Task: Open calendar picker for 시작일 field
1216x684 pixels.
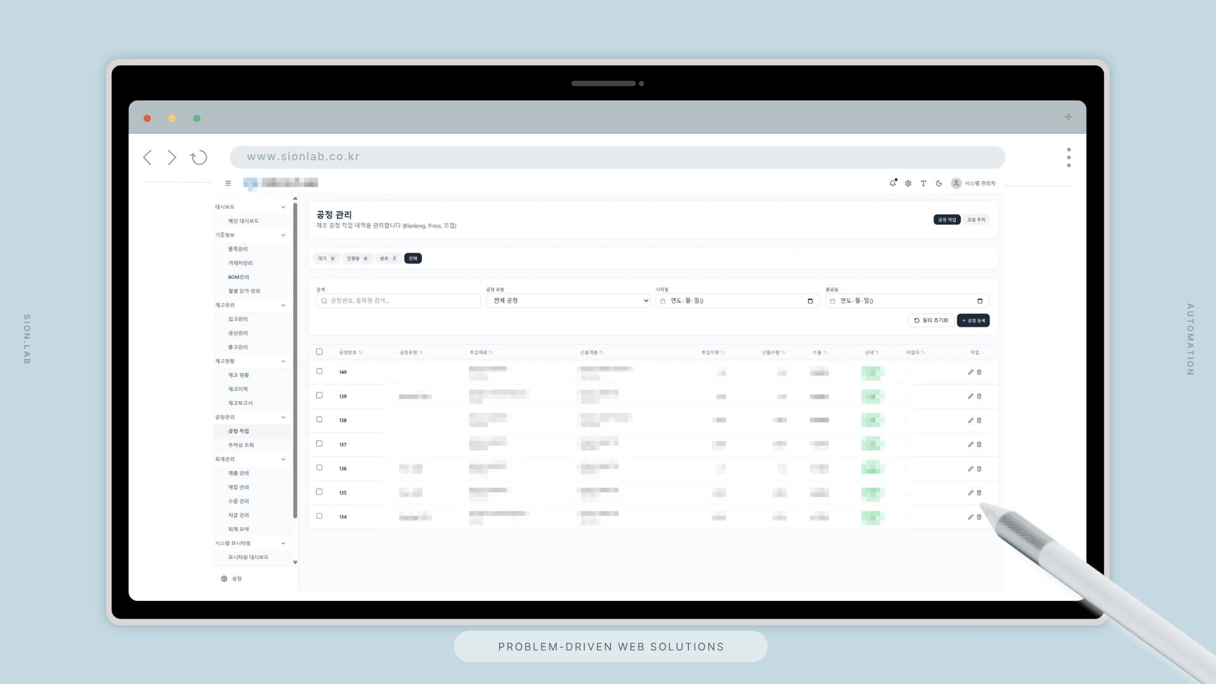Action: [x=810, y=301]
